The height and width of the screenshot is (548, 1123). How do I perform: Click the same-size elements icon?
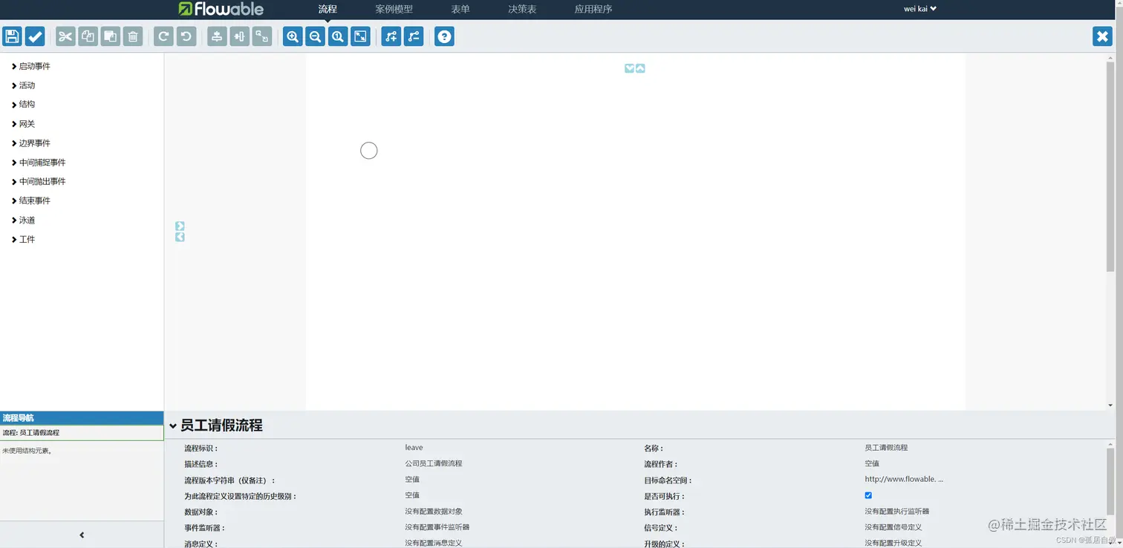(262, 36)
